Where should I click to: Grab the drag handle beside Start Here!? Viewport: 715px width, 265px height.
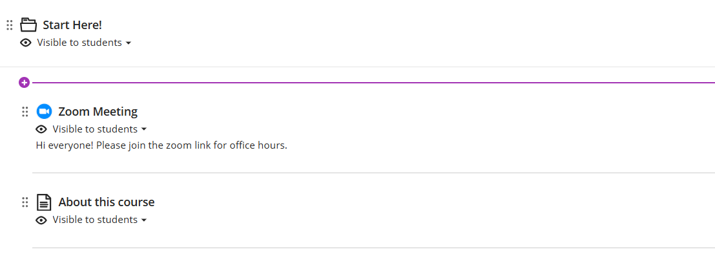(10, 25)
